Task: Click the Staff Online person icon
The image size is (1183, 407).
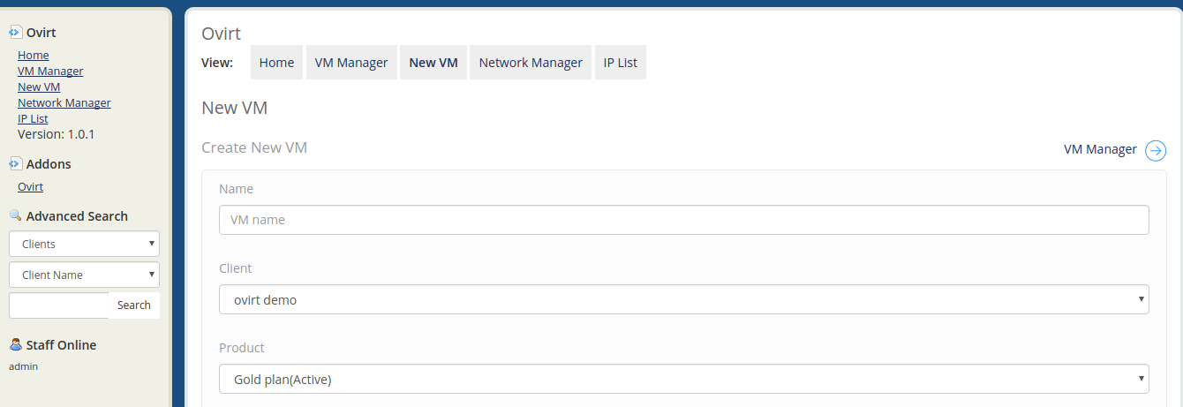Action: click(15, 344)
